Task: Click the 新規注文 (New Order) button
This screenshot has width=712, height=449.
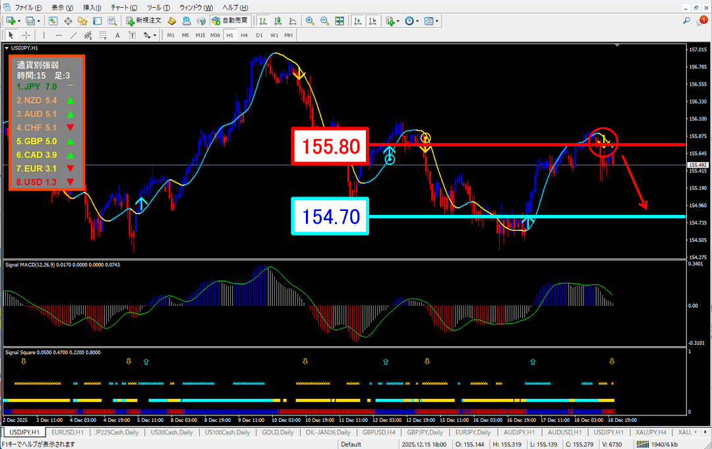Action: click(x=144, y=20)
